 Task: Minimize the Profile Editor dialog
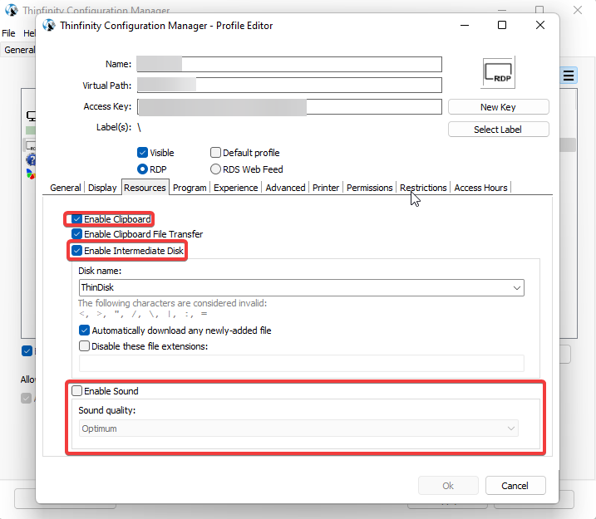465,25
